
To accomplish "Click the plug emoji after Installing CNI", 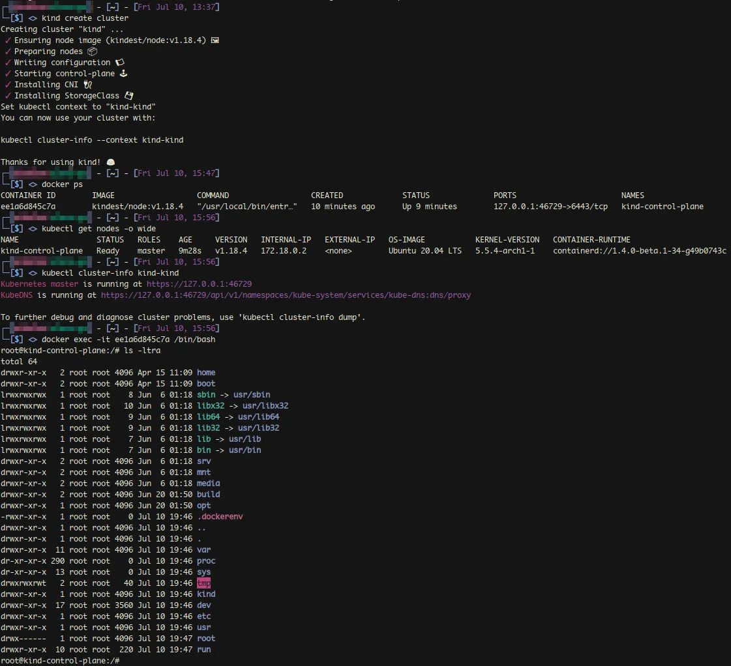I will pos(87,85).
